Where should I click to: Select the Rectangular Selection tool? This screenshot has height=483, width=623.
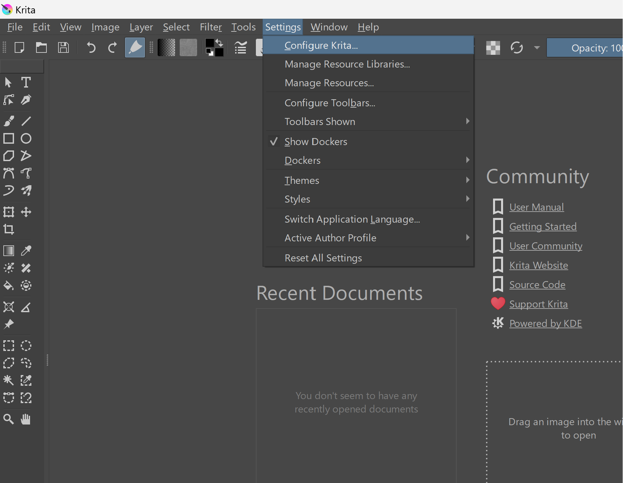[x=8, y=346]
